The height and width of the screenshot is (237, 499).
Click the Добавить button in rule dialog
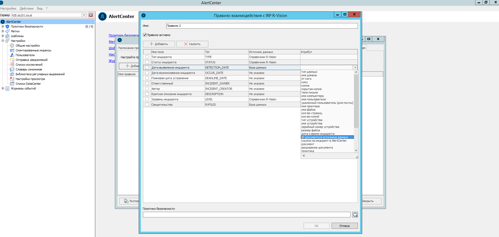pyautogui.click(x=159, y=44)
